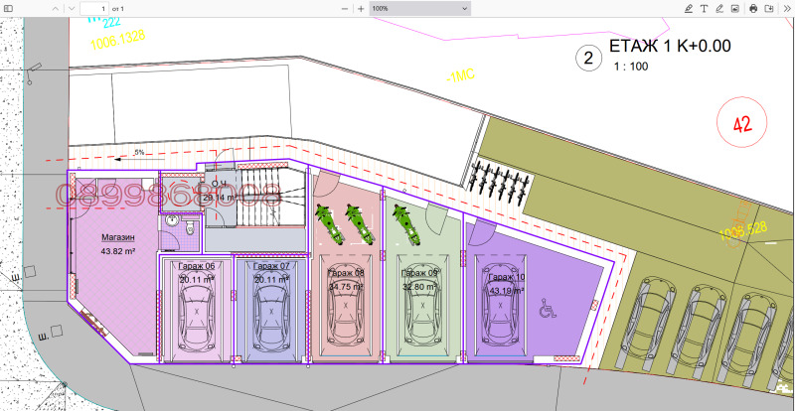Zoom out with the minus button
Viewport: 795px width, 411px height.
(345, 8)
